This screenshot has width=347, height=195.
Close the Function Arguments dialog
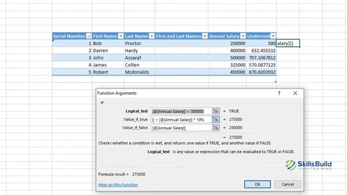point(295,93)
